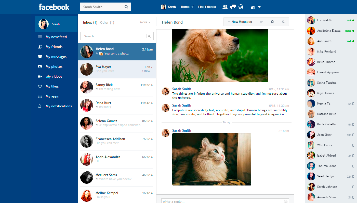
Task: Click the New Message button
Action: tap(240, 22)
